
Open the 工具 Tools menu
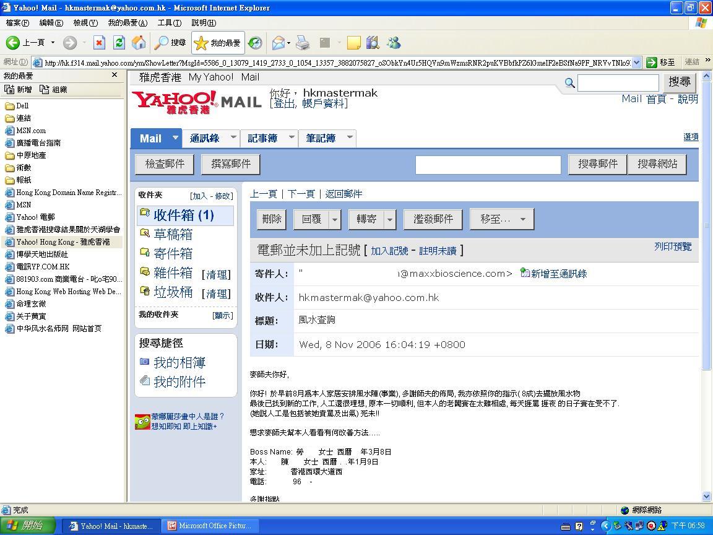(x=170, y=23)
